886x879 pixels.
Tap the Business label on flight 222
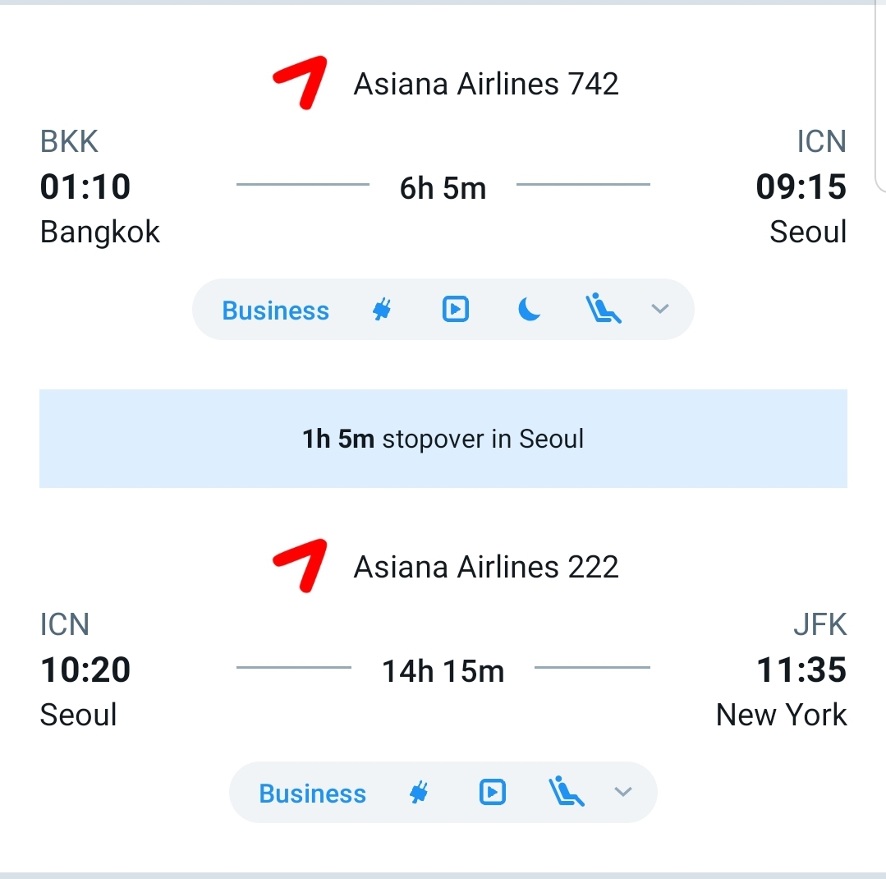tap(313, 794)
